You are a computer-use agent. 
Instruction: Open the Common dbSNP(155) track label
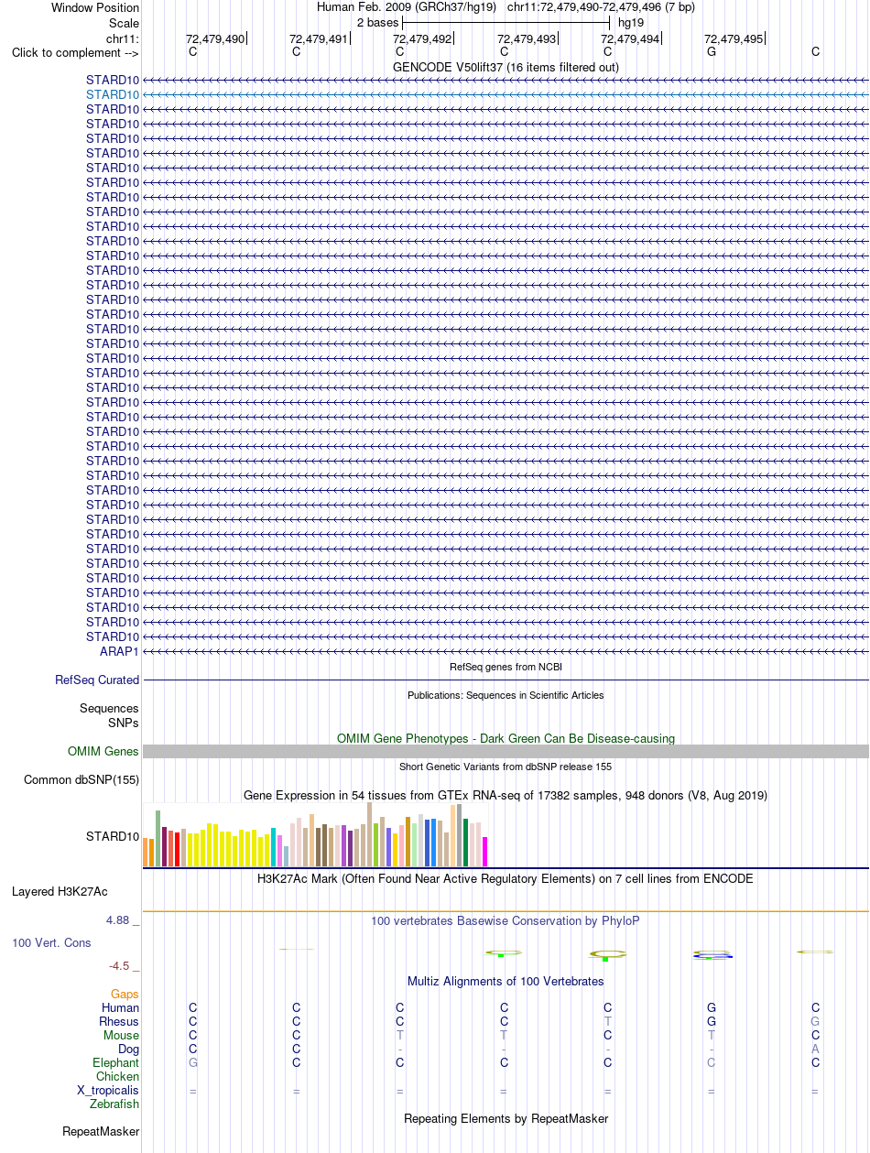(82, 780)
